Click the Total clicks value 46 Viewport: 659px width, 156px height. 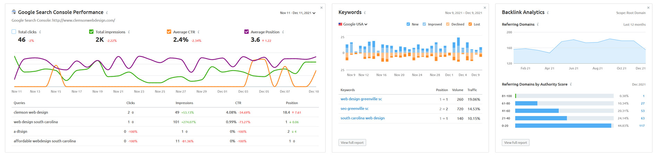(x=22, y=40)
